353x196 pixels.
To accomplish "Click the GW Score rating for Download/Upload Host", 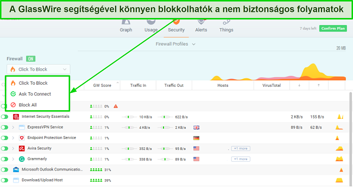I will tap(100, 180).
